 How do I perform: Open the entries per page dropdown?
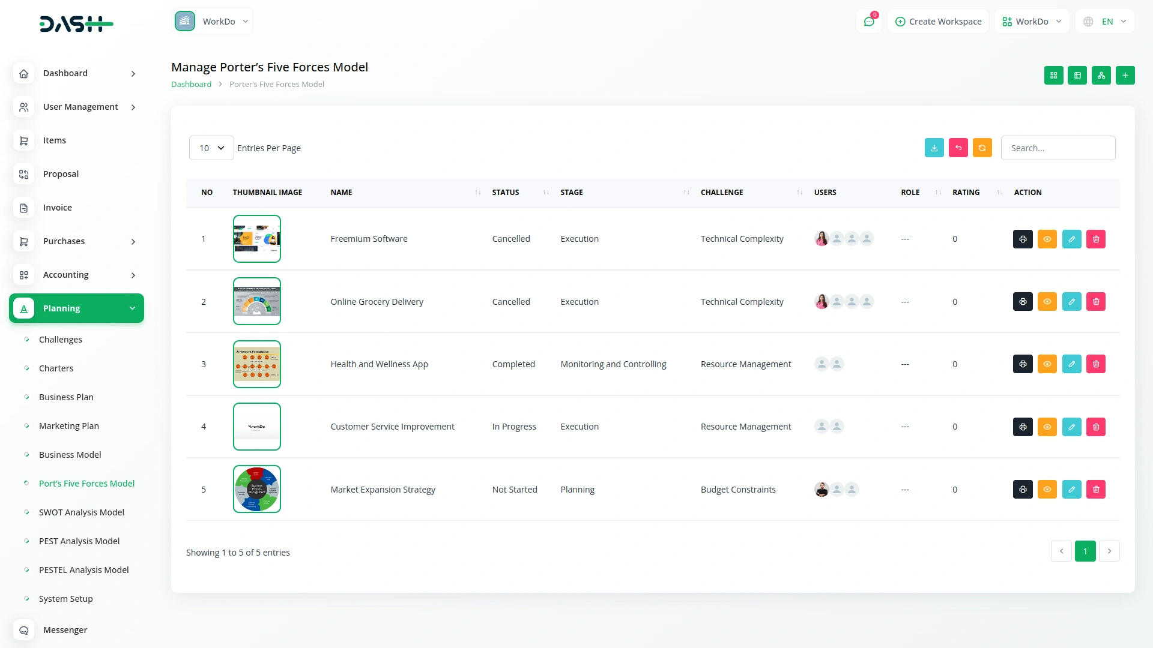click(x=211, y=148)
